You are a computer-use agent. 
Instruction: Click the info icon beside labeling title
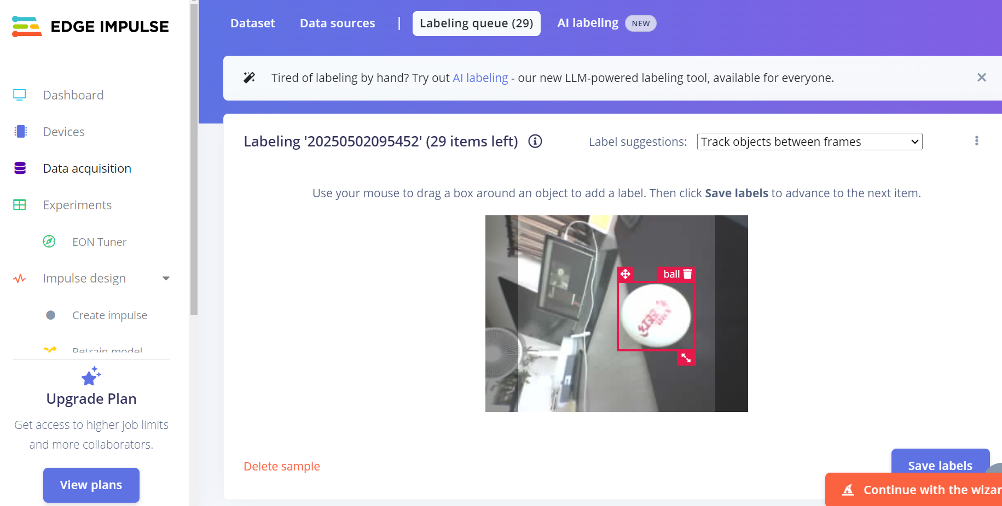click(x=535, y=142)
